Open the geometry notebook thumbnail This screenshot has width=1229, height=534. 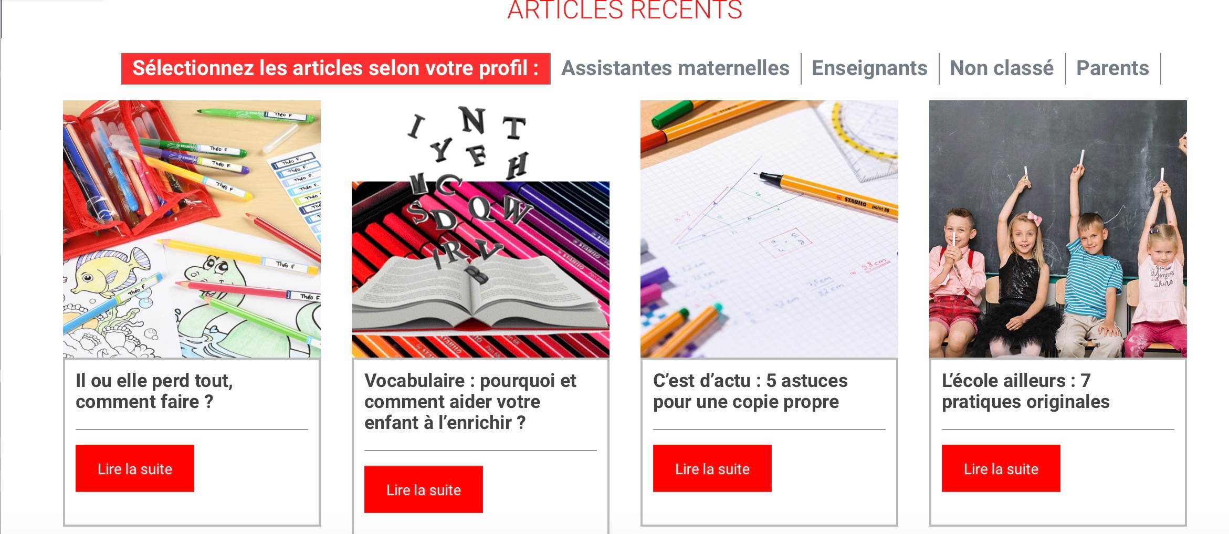[769, 229]
